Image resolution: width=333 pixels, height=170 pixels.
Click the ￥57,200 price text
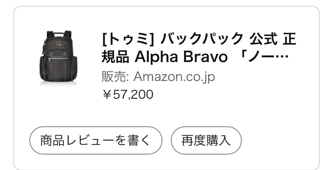pos(128,95)
